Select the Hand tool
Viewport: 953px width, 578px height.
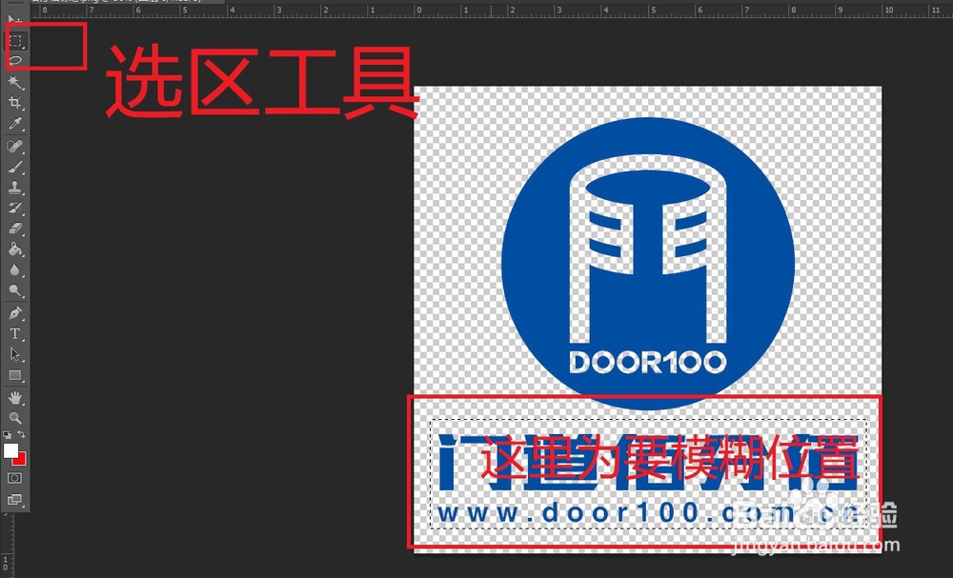click(15, 398)
